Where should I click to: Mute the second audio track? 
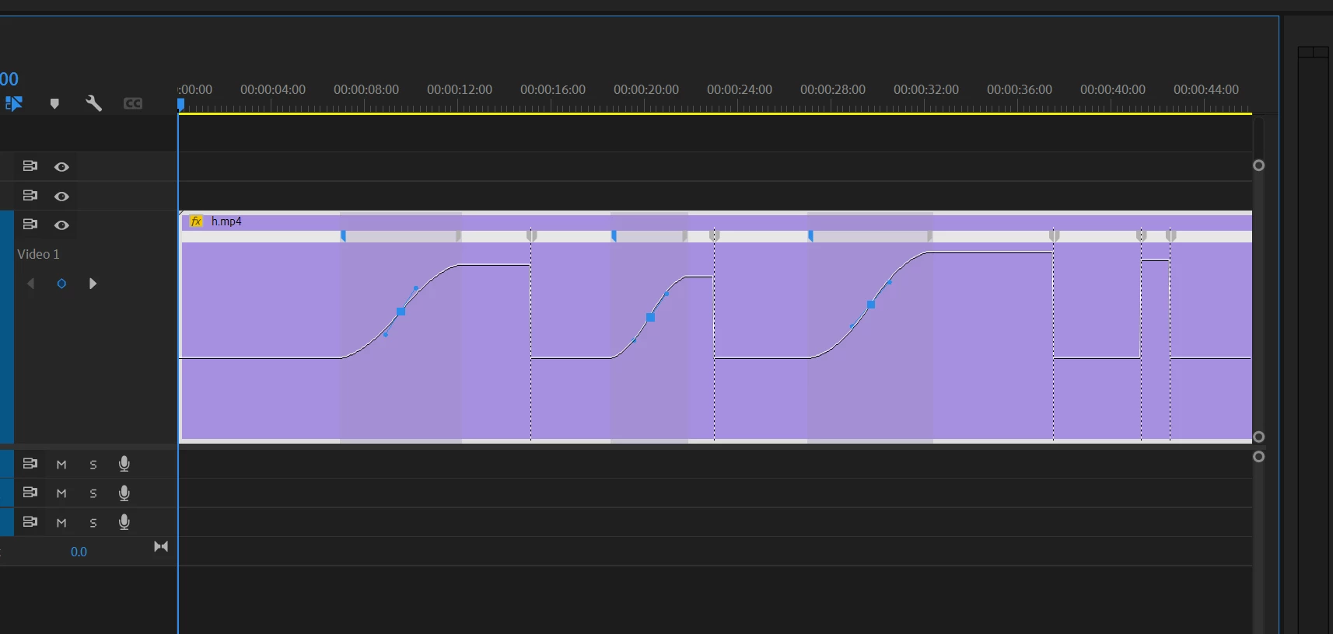tap(61, 493)
